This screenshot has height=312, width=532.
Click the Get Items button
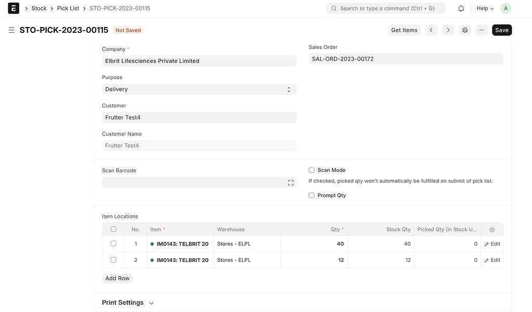coord(404,30)
